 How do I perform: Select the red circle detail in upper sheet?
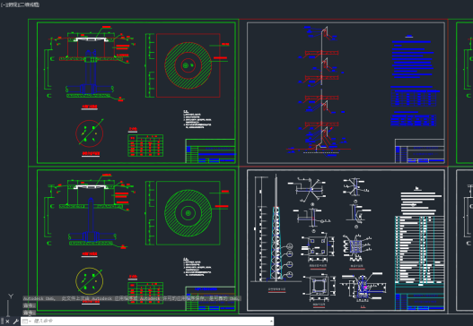[x=89, y=133]
